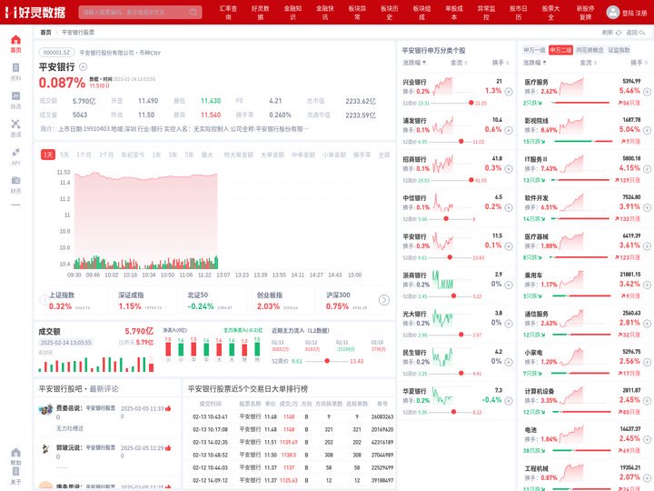This screenshot has height=491, width=654.
Task: Open the API sidebar icon
Action: tap(15, 153)
